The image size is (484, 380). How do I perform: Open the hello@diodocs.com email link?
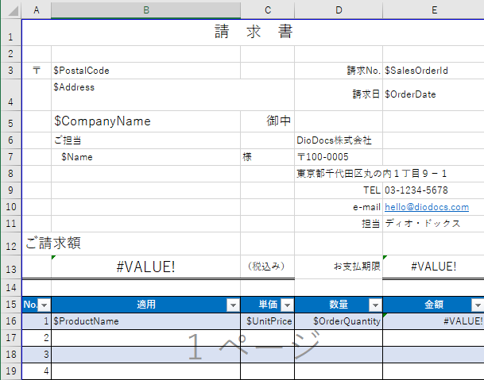(x=427, y=207)
